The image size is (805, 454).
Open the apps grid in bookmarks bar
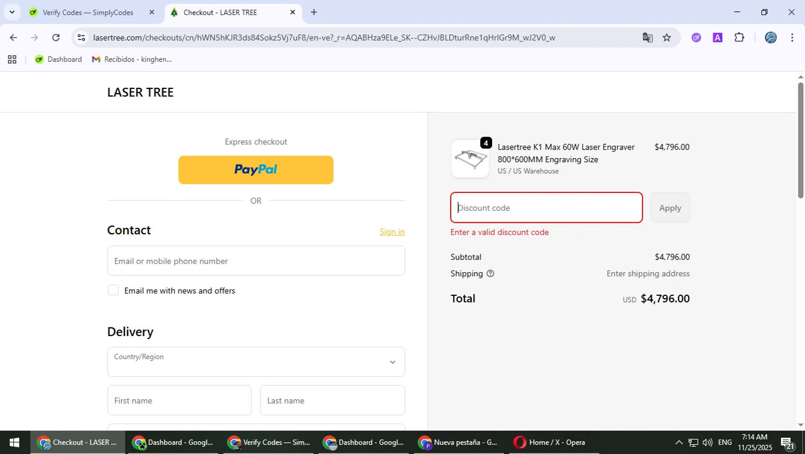[x=12, y=59]
